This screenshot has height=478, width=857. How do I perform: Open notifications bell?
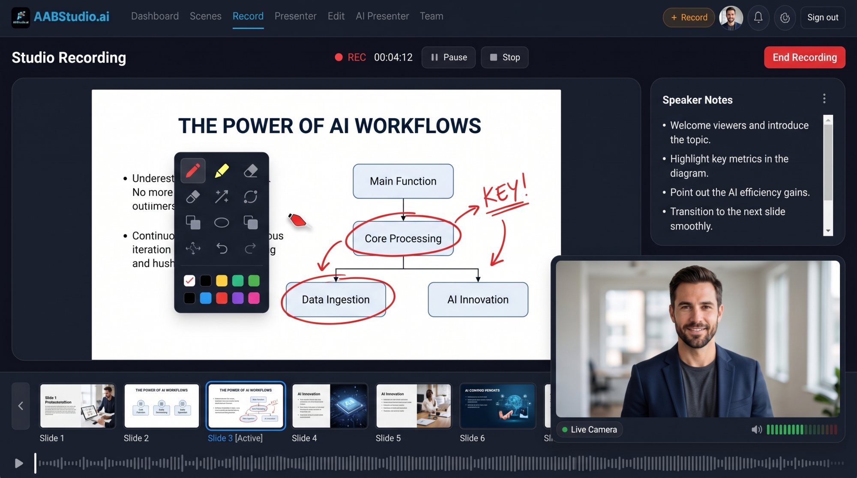coord(758,18)
